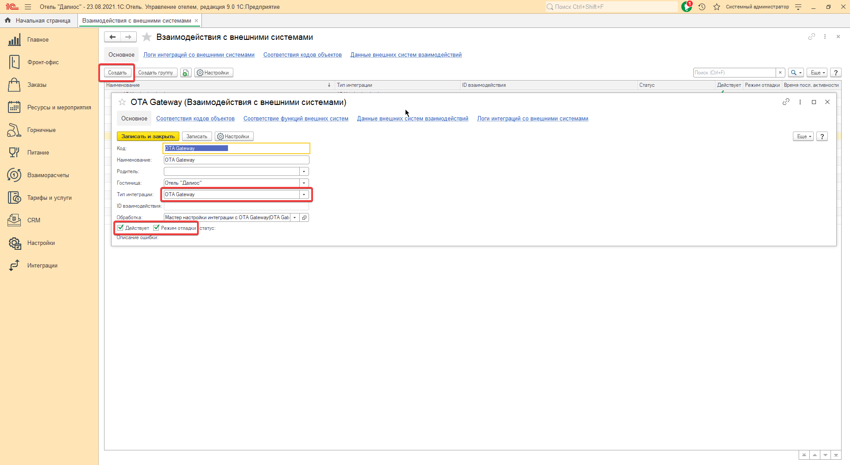This screenshot has height=465, width=850.
Task: Copy link of the list page
Action: [811, 37]
